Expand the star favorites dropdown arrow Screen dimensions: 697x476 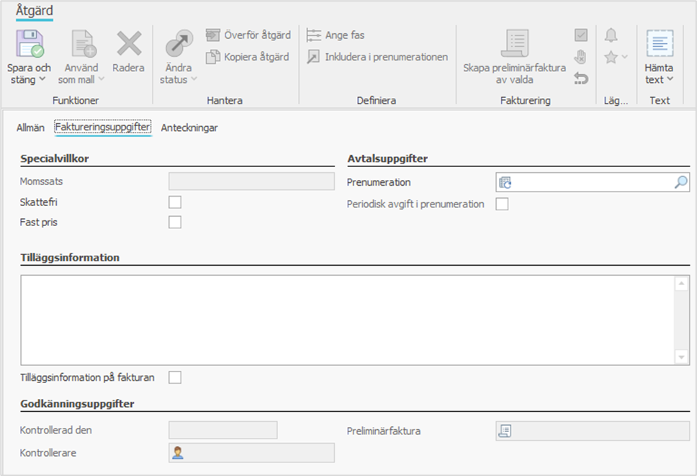[x=624, y=57]
